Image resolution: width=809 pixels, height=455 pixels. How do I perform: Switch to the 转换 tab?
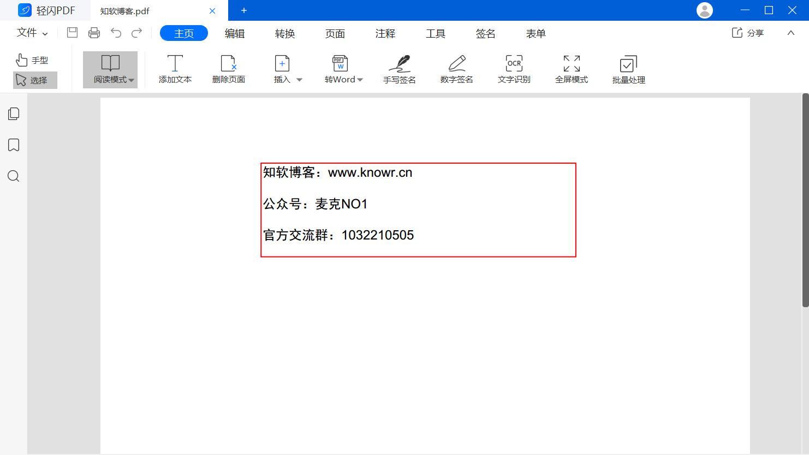click(285, 33)
